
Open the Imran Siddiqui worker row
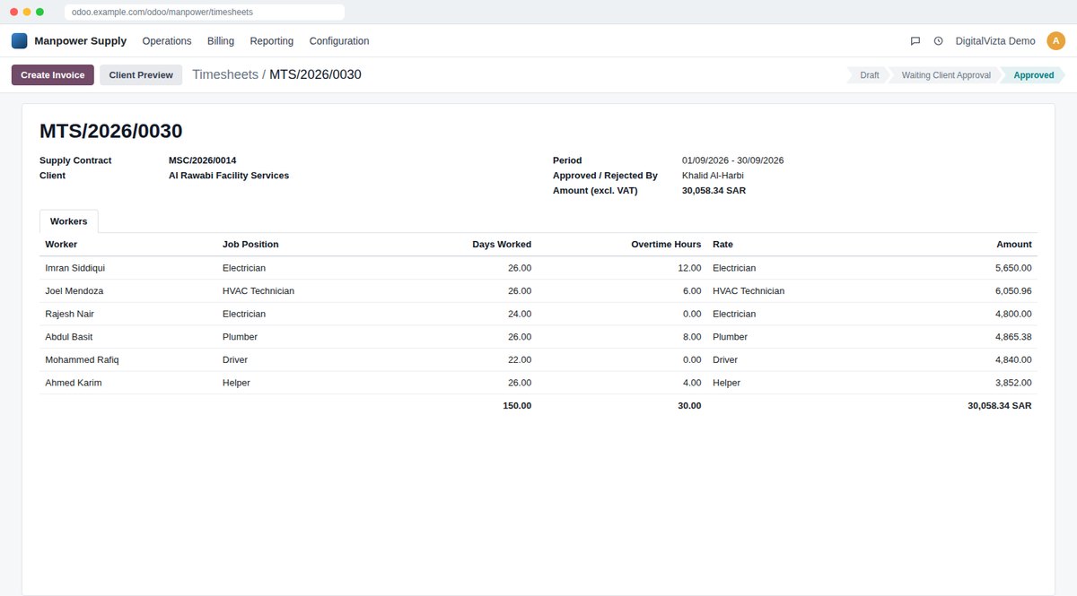(538, 268)
